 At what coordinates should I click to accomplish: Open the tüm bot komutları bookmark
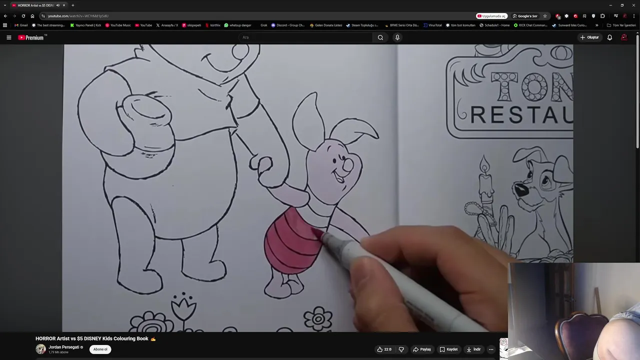(x=460, y=25)
